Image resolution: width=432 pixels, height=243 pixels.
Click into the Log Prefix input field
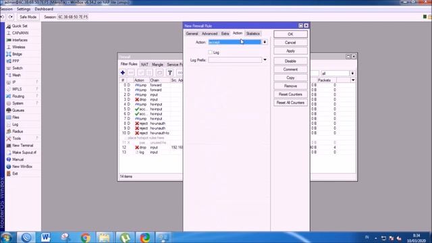235,60
